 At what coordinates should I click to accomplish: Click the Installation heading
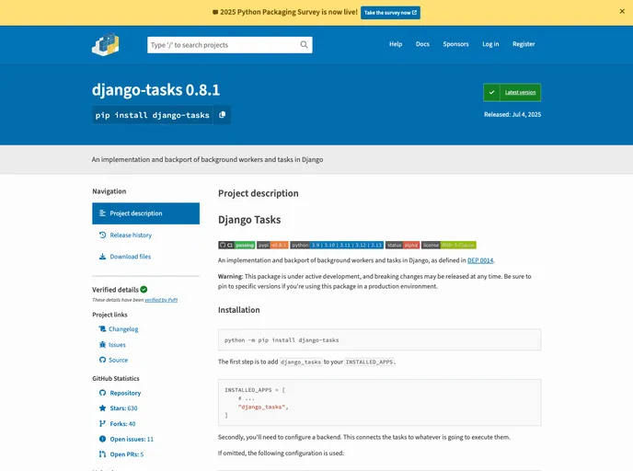[x=239, y=310]
